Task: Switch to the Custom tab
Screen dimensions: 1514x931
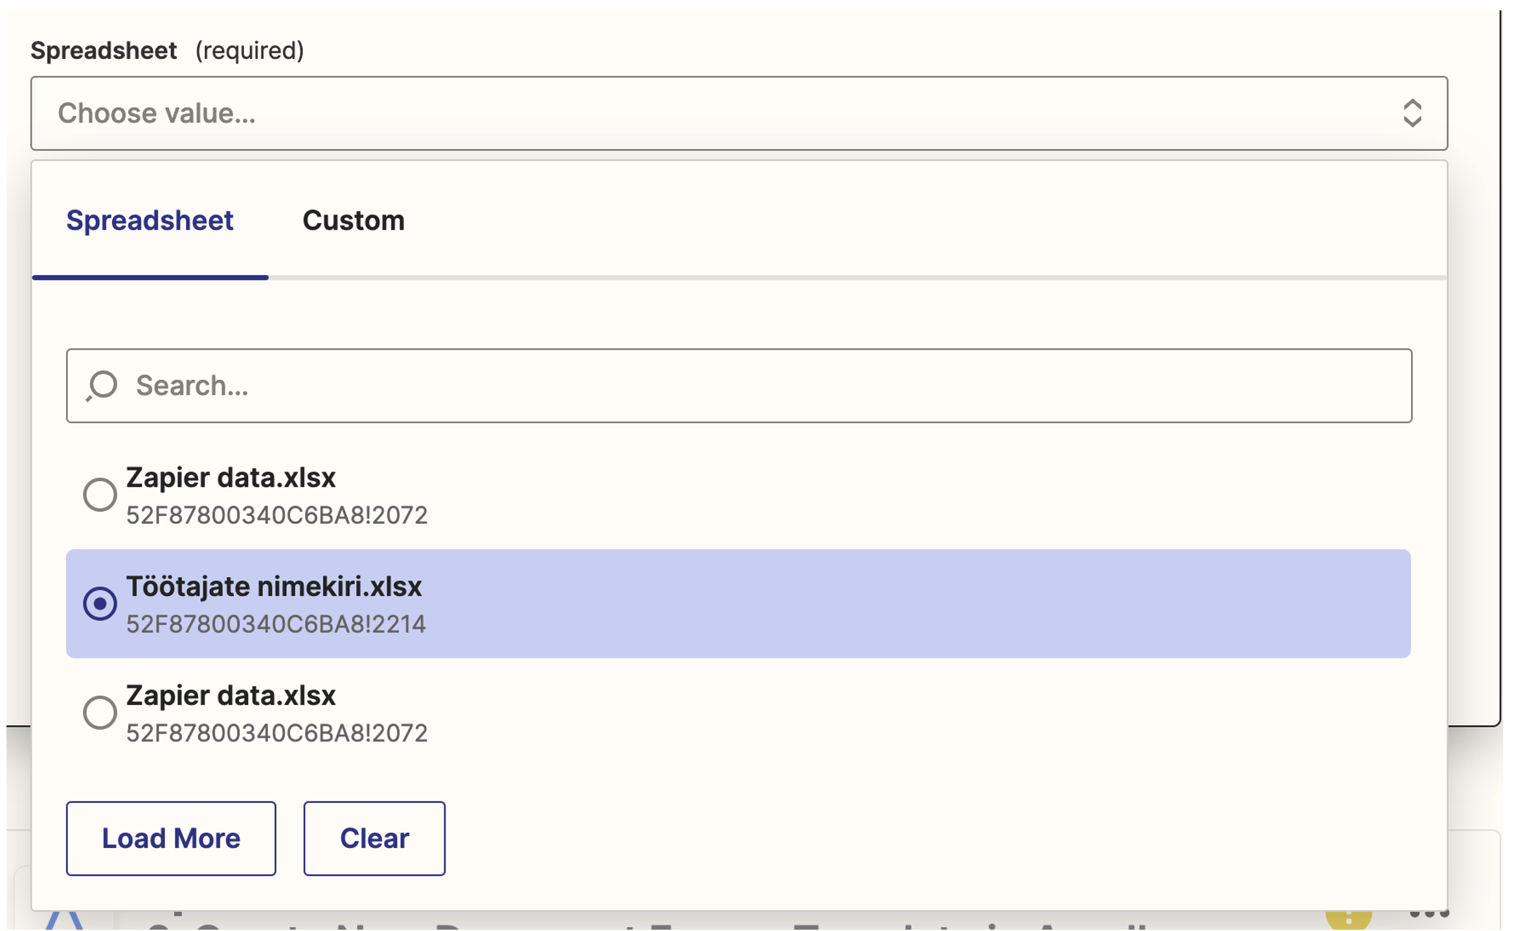Action: [x=355, y=221]
